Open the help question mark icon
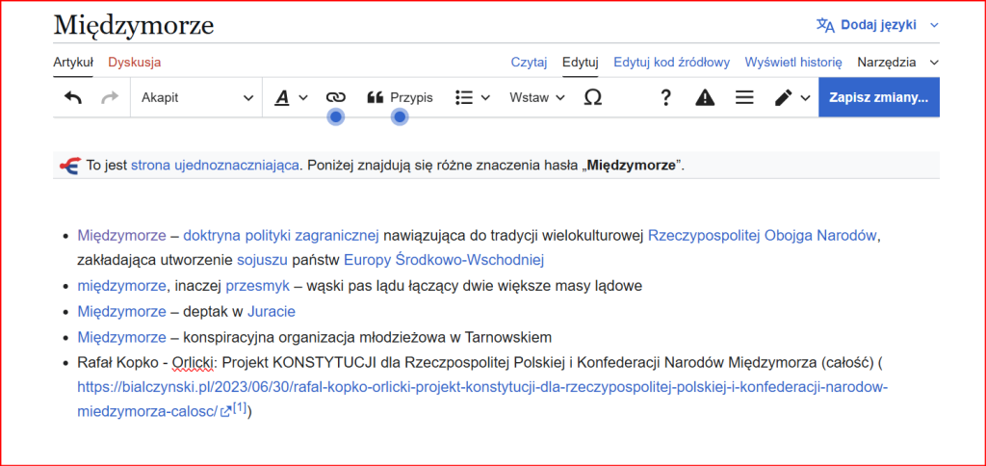986x466 pixels. pos(665,97)
